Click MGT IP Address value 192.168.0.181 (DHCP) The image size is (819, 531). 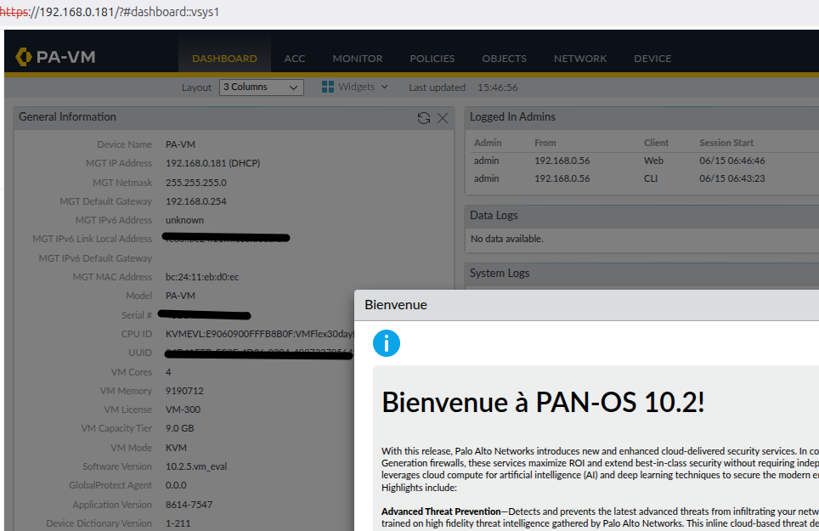(x=212, y=163)
